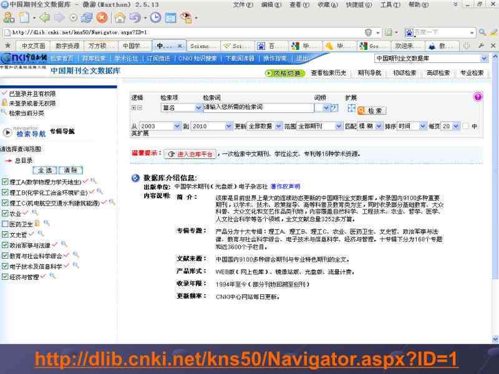Screen dimensions: 499x374
Task: Uncheck the 理工B(化学化工冶金环境矿业) checkbox
Action: 5,192
